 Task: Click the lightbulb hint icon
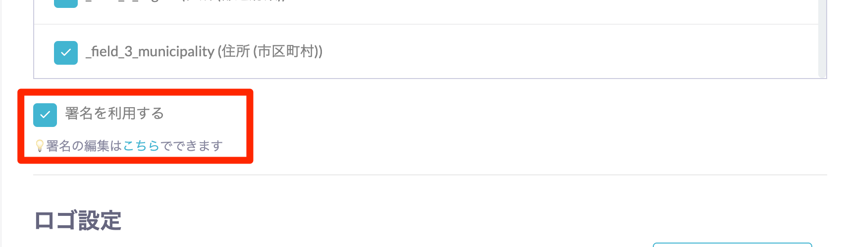coord(40,146)
